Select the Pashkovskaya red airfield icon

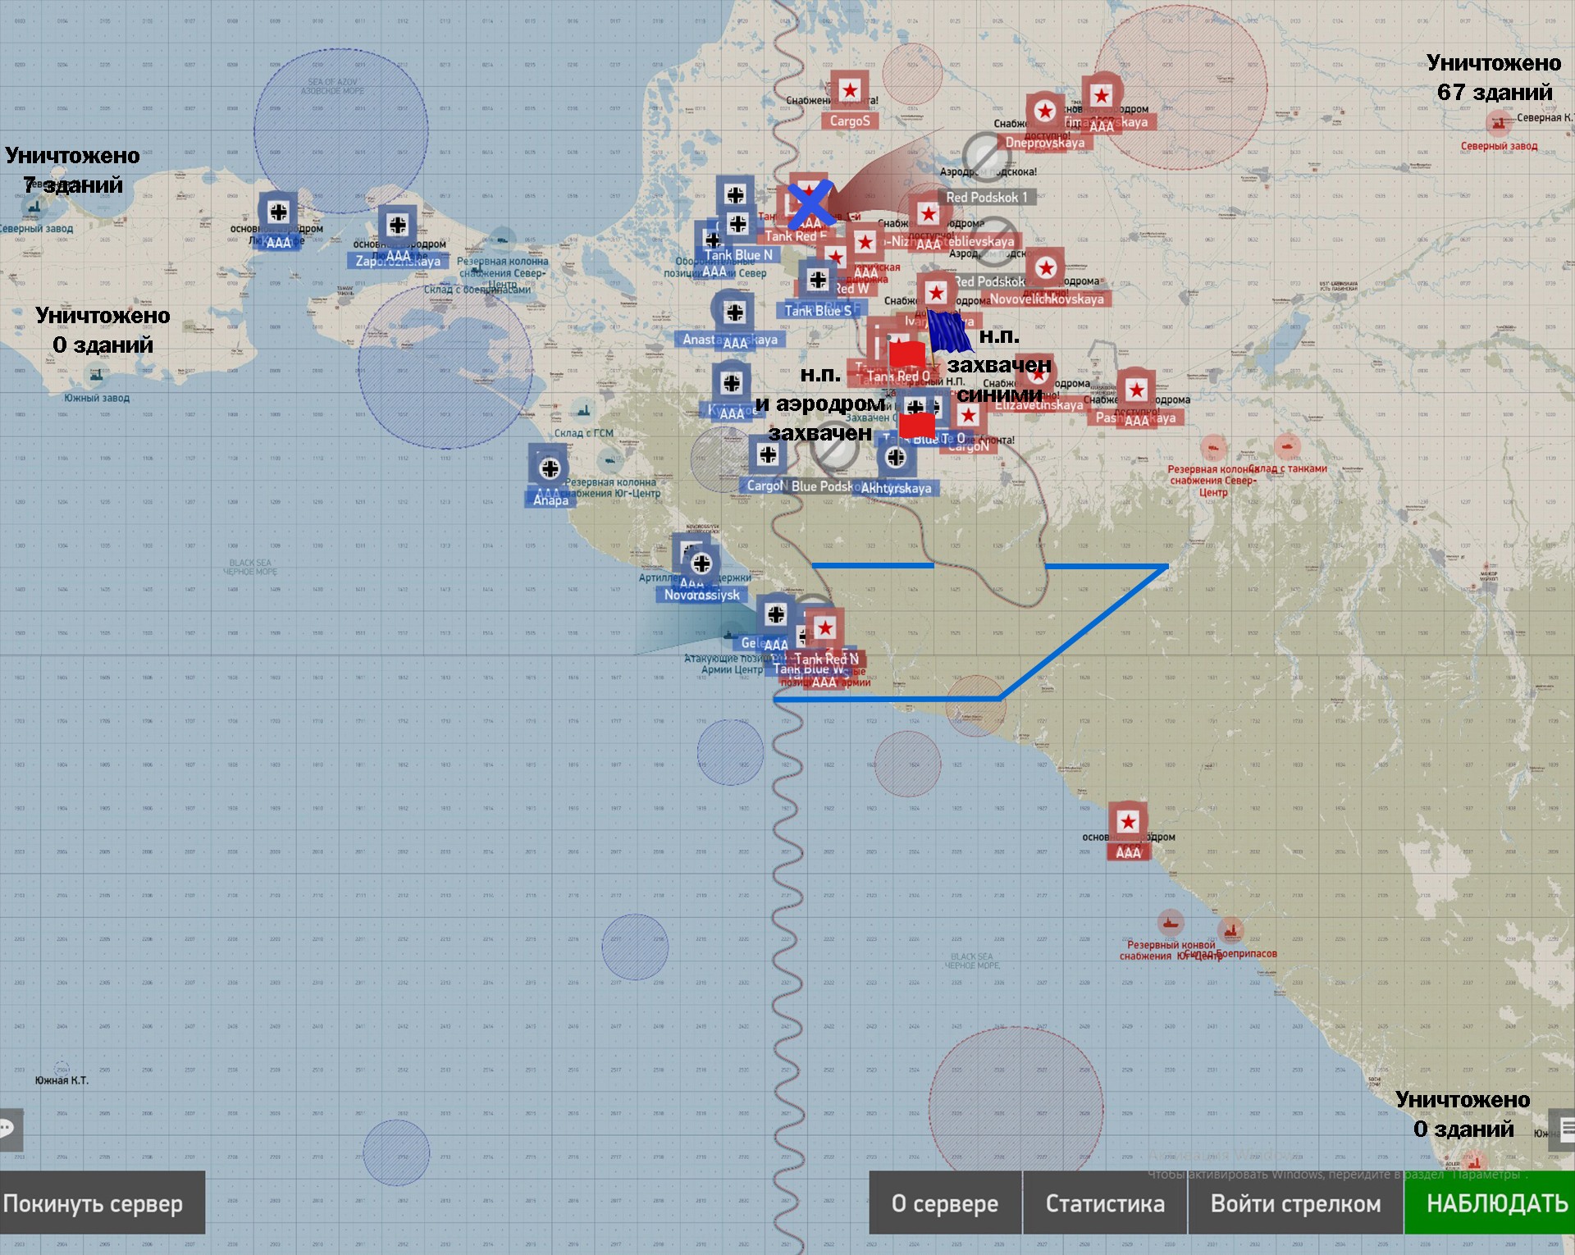pos(1136,389)
